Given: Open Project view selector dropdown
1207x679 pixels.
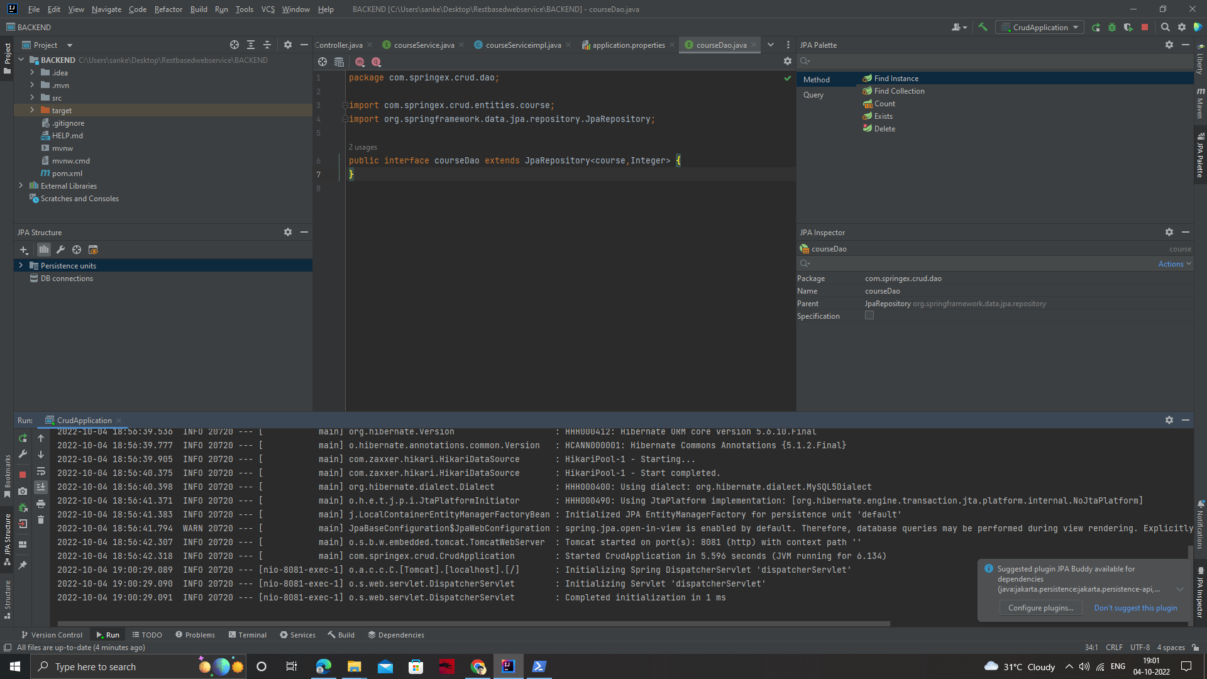Looking at the screenshot, I should coord(48,45).
